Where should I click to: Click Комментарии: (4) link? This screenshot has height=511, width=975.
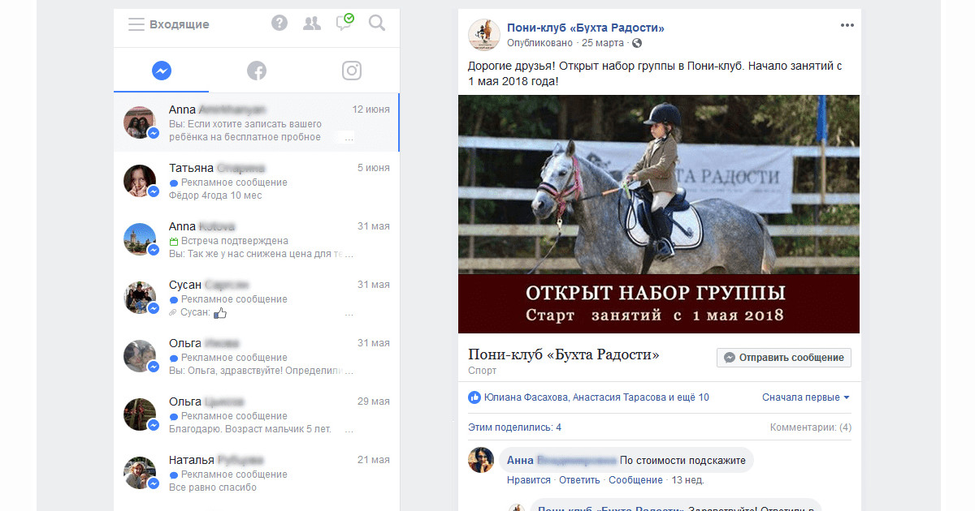[811, 427]
